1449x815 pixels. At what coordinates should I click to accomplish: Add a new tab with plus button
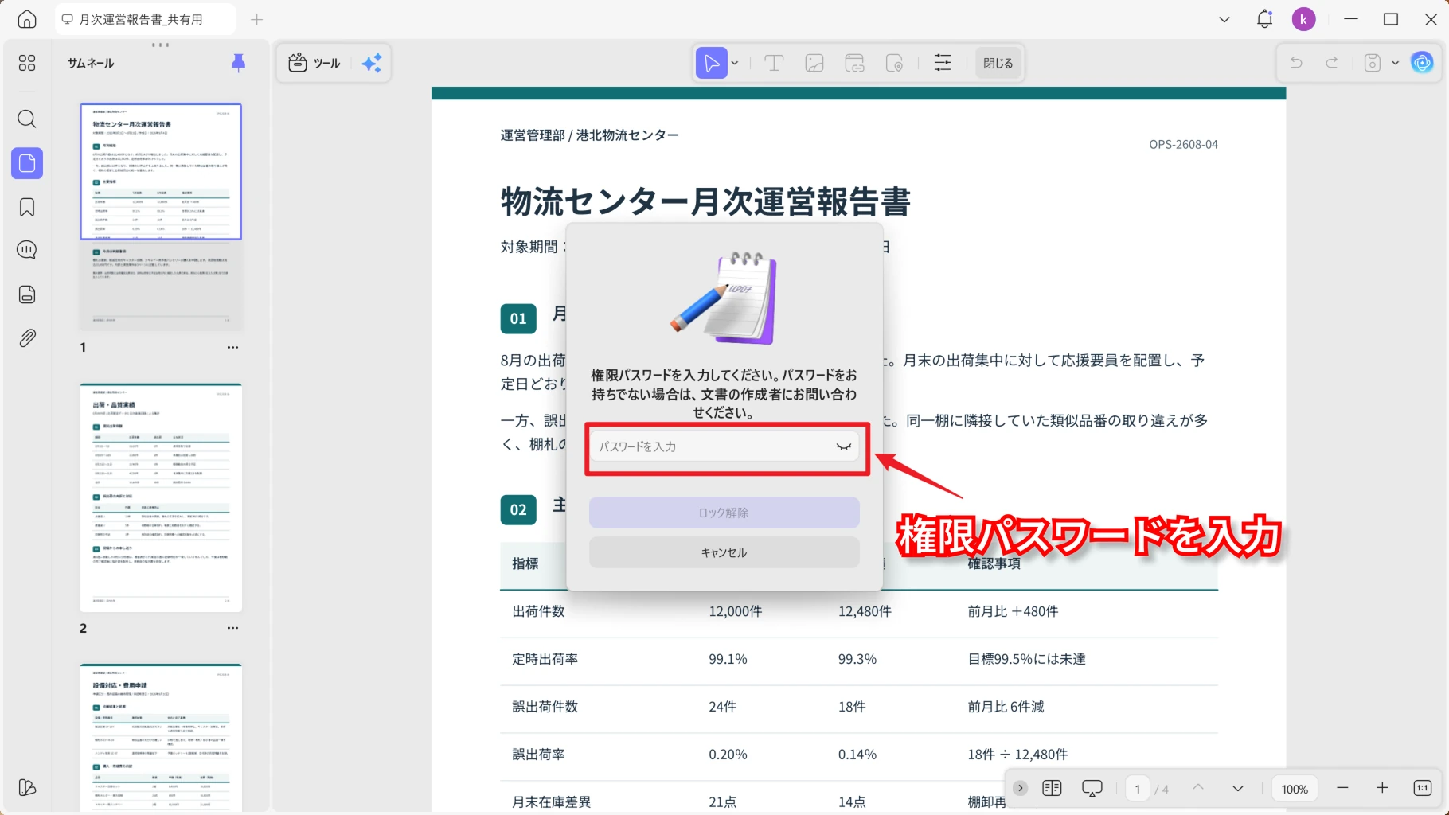(x=256, y=19)
